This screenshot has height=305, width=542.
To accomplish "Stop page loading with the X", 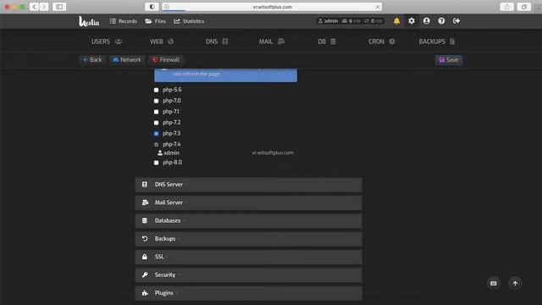I will click(378, 7).
